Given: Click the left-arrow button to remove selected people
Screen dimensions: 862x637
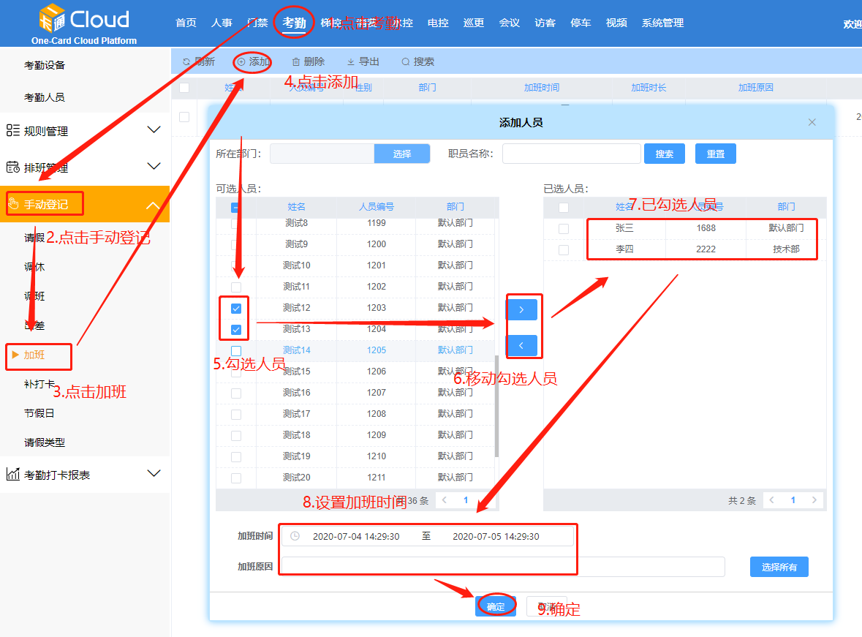Looking at the screenshot, I should [523, 344].
